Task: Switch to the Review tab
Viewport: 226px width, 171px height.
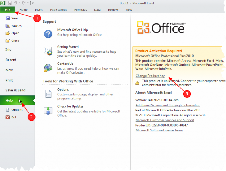Action: pyautogui.click(x=113, y=10)
